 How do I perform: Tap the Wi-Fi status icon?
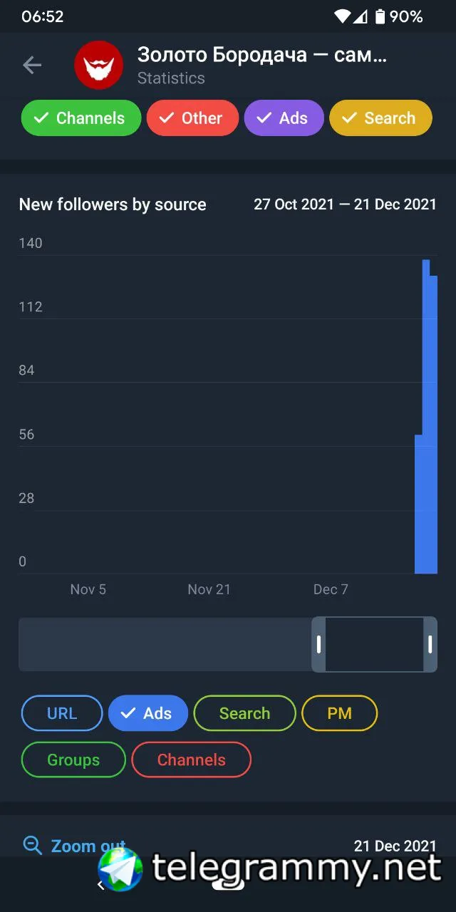[x=343, y=16]
